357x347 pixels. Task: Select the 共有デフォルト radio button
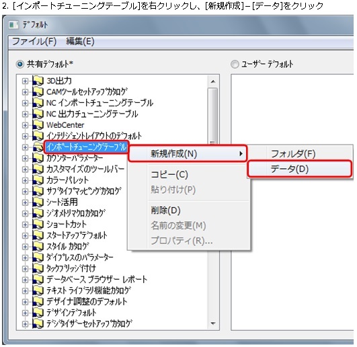tap(20, 64)
